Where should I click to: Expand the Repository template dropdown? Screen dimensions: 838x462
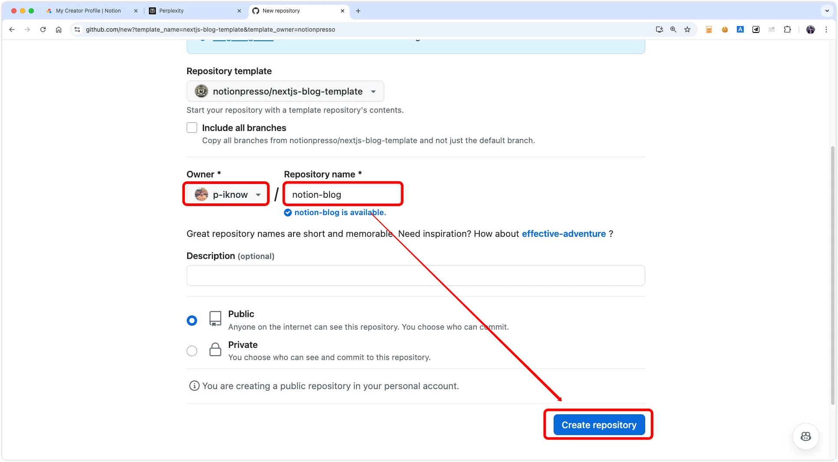[285, 92]
